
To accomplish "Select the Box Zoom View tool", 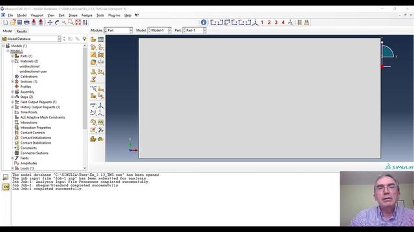I will [x=71, y=23].
